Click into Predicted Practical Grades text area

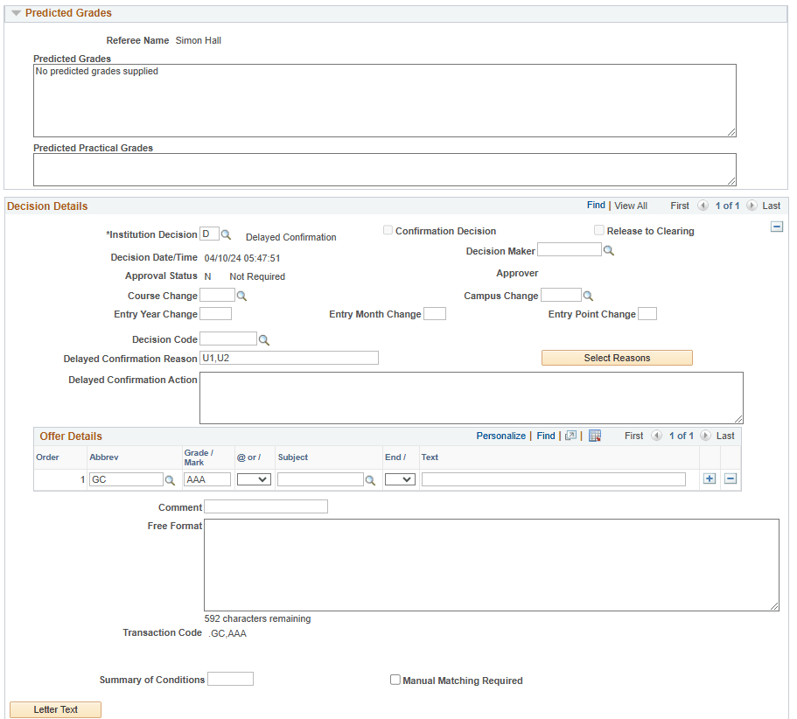pos(385,170)
